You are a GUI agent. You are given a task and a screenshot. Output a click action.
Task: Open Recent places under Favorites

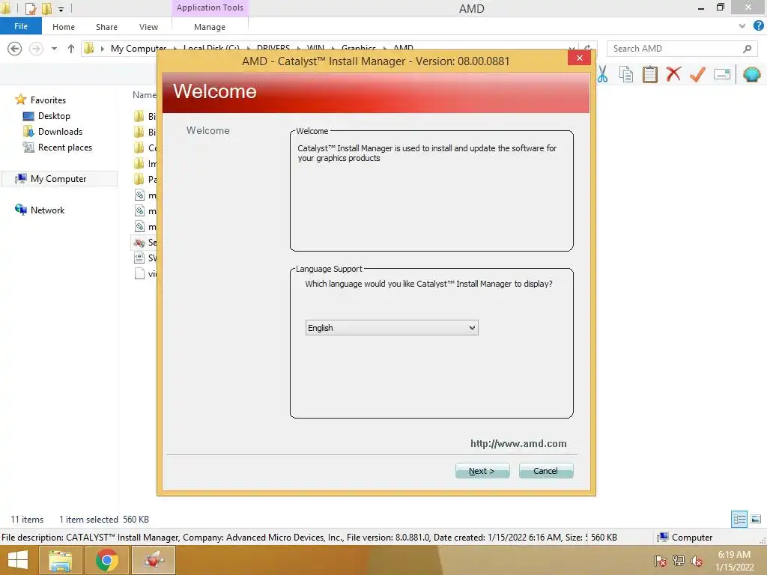pos(65,147)
